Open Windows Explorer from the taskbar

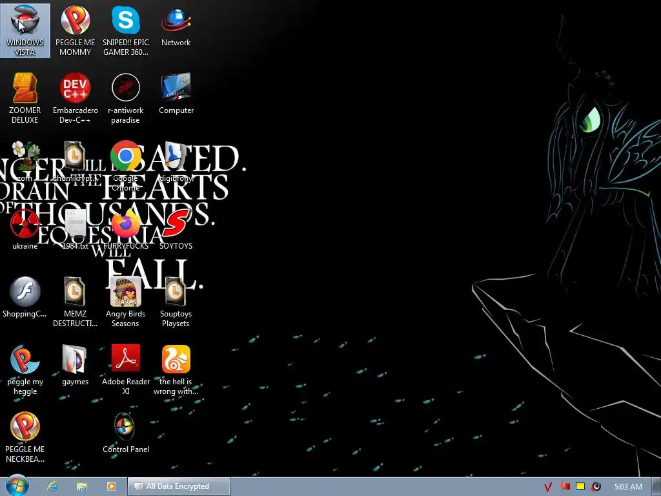(82, 486)
